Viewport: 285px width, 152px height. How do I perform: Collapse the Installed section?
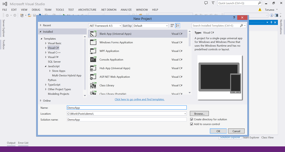pyautogui.click(x=41, y=32)
